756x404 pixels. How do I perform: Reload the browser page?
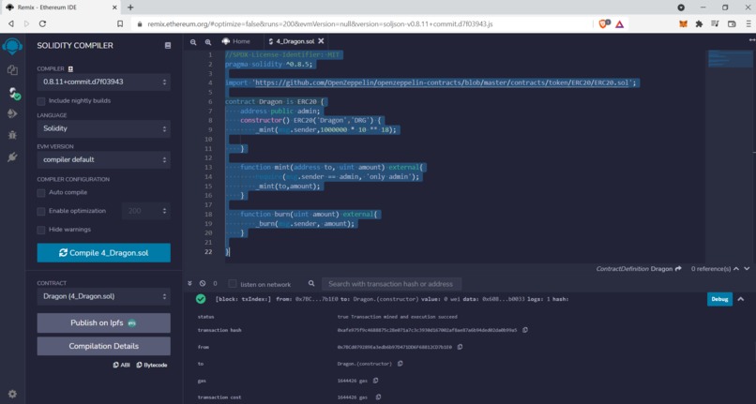coord(42,23)
